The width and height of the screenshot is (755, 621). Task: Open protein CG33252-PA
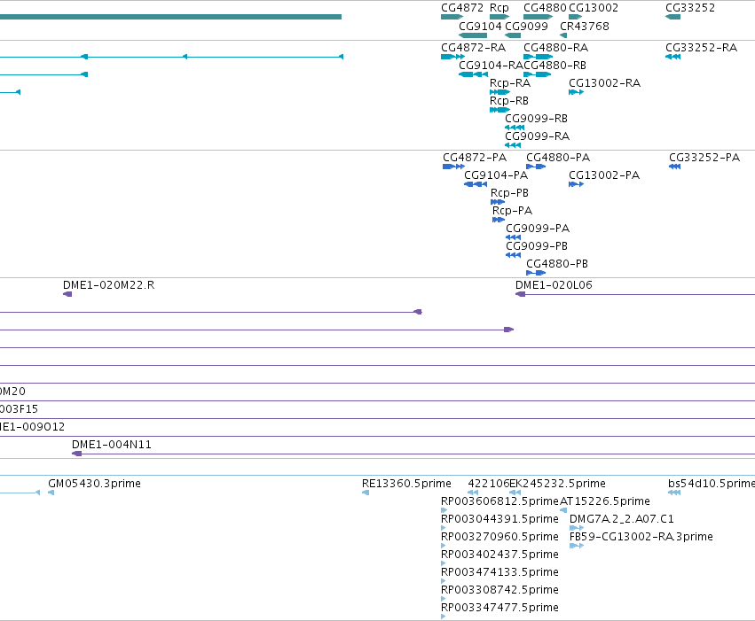click(704, 158)
